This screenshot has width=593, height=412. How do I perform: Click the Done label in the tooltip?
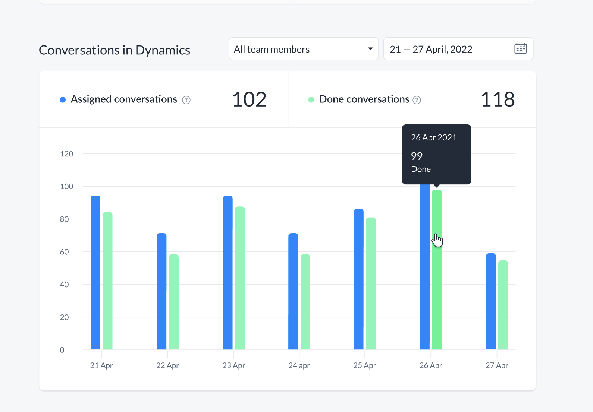coord(421,169)
